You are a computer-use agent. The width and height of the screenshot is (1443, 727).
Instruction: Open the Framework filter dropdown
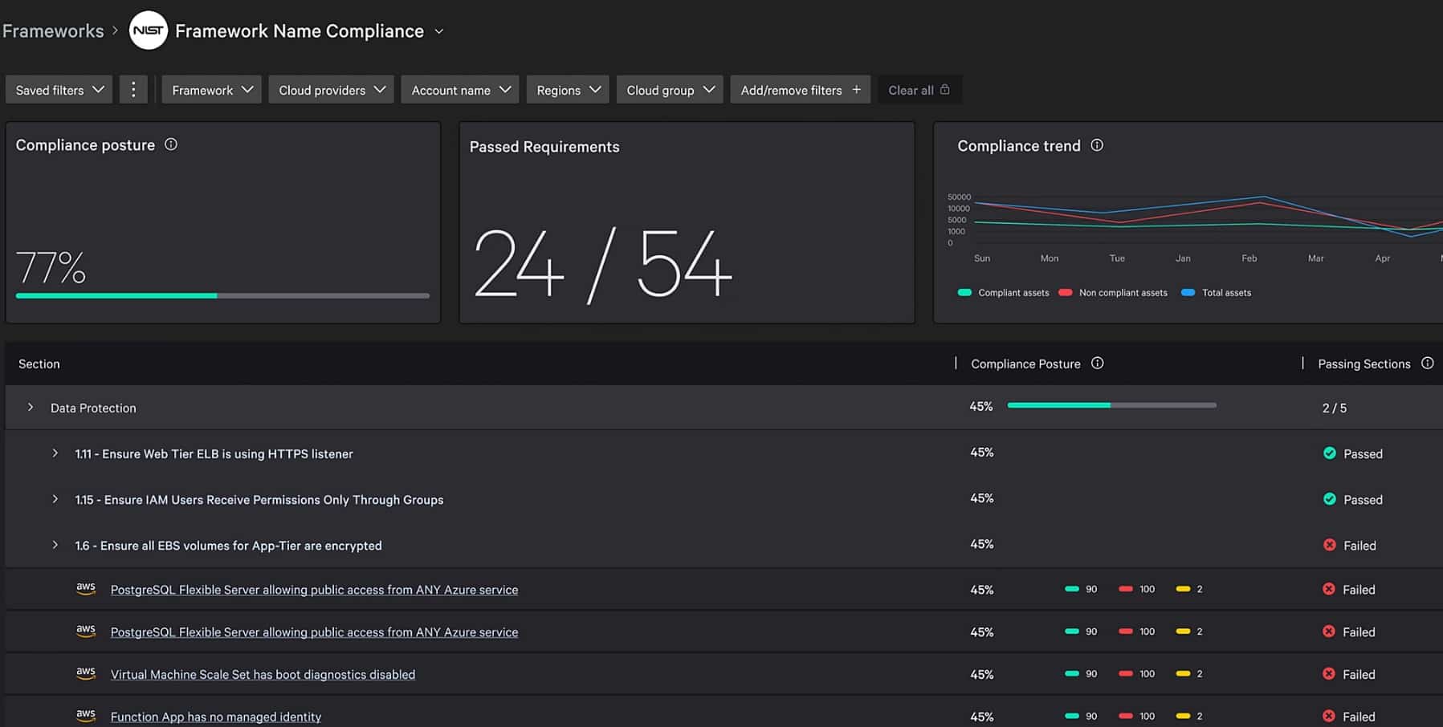coord(212,90)
